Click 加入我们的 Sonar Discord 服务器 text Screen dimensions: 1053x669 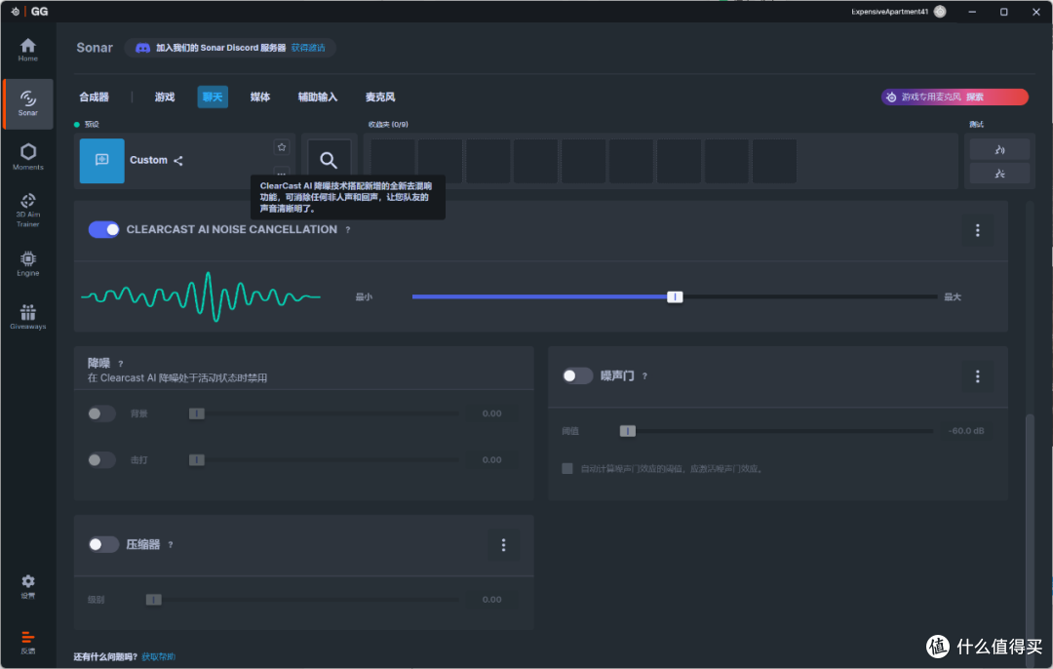221,48
